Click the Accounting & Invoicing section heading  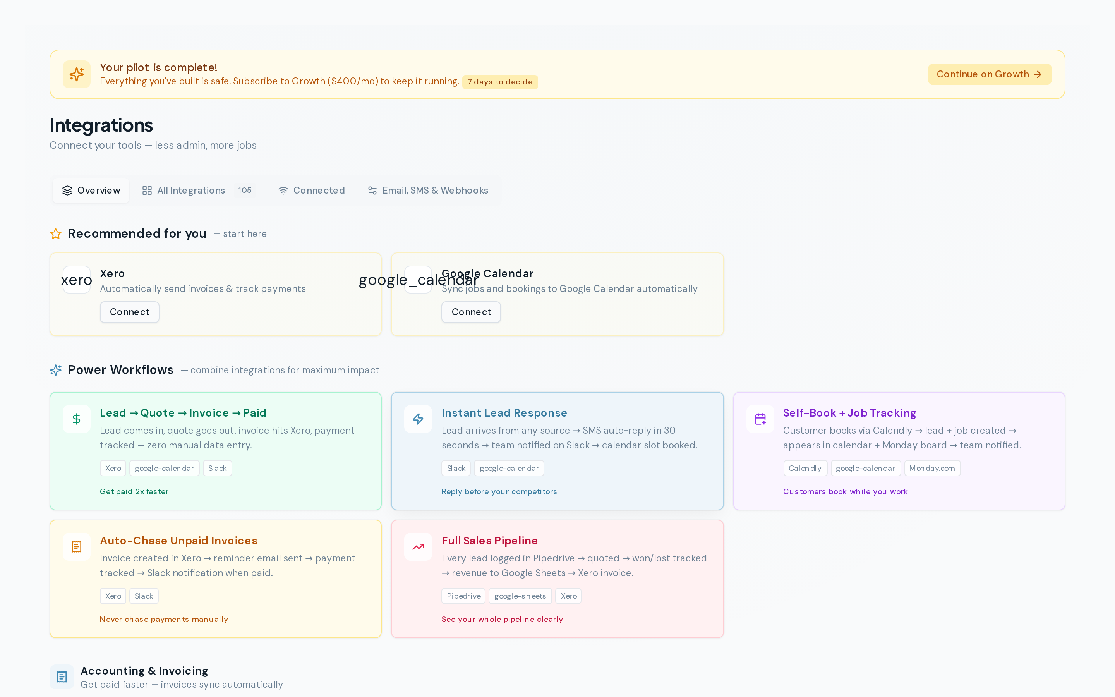pos(144,671)
